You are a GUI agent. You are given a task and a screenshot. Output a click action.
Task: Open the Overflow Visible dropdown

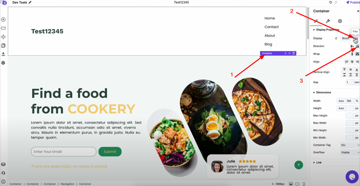click(350, 152)
